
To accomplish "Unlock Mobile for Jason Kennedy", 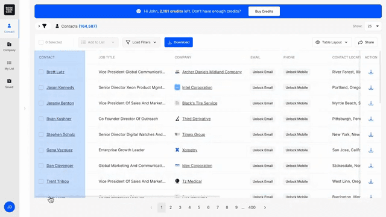I will pos(296,87).
